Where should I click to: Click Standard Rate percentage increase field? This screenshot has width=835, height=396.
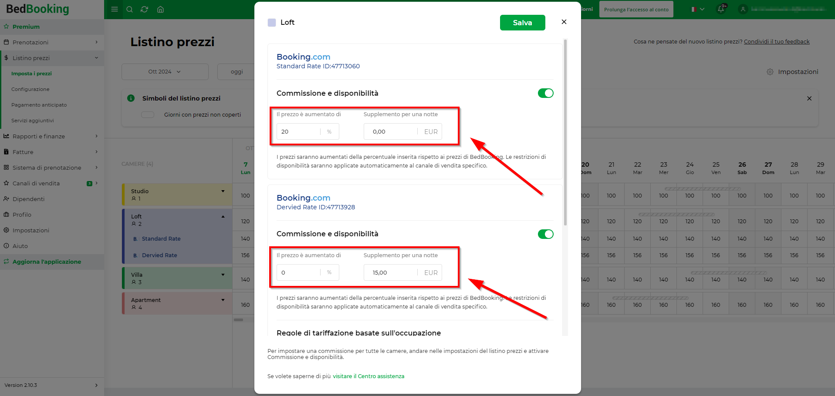[x=308, y=131]
